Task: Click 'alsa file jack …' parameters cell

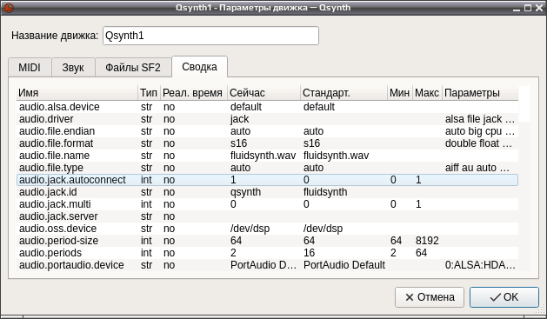Action: pos(480,119)
